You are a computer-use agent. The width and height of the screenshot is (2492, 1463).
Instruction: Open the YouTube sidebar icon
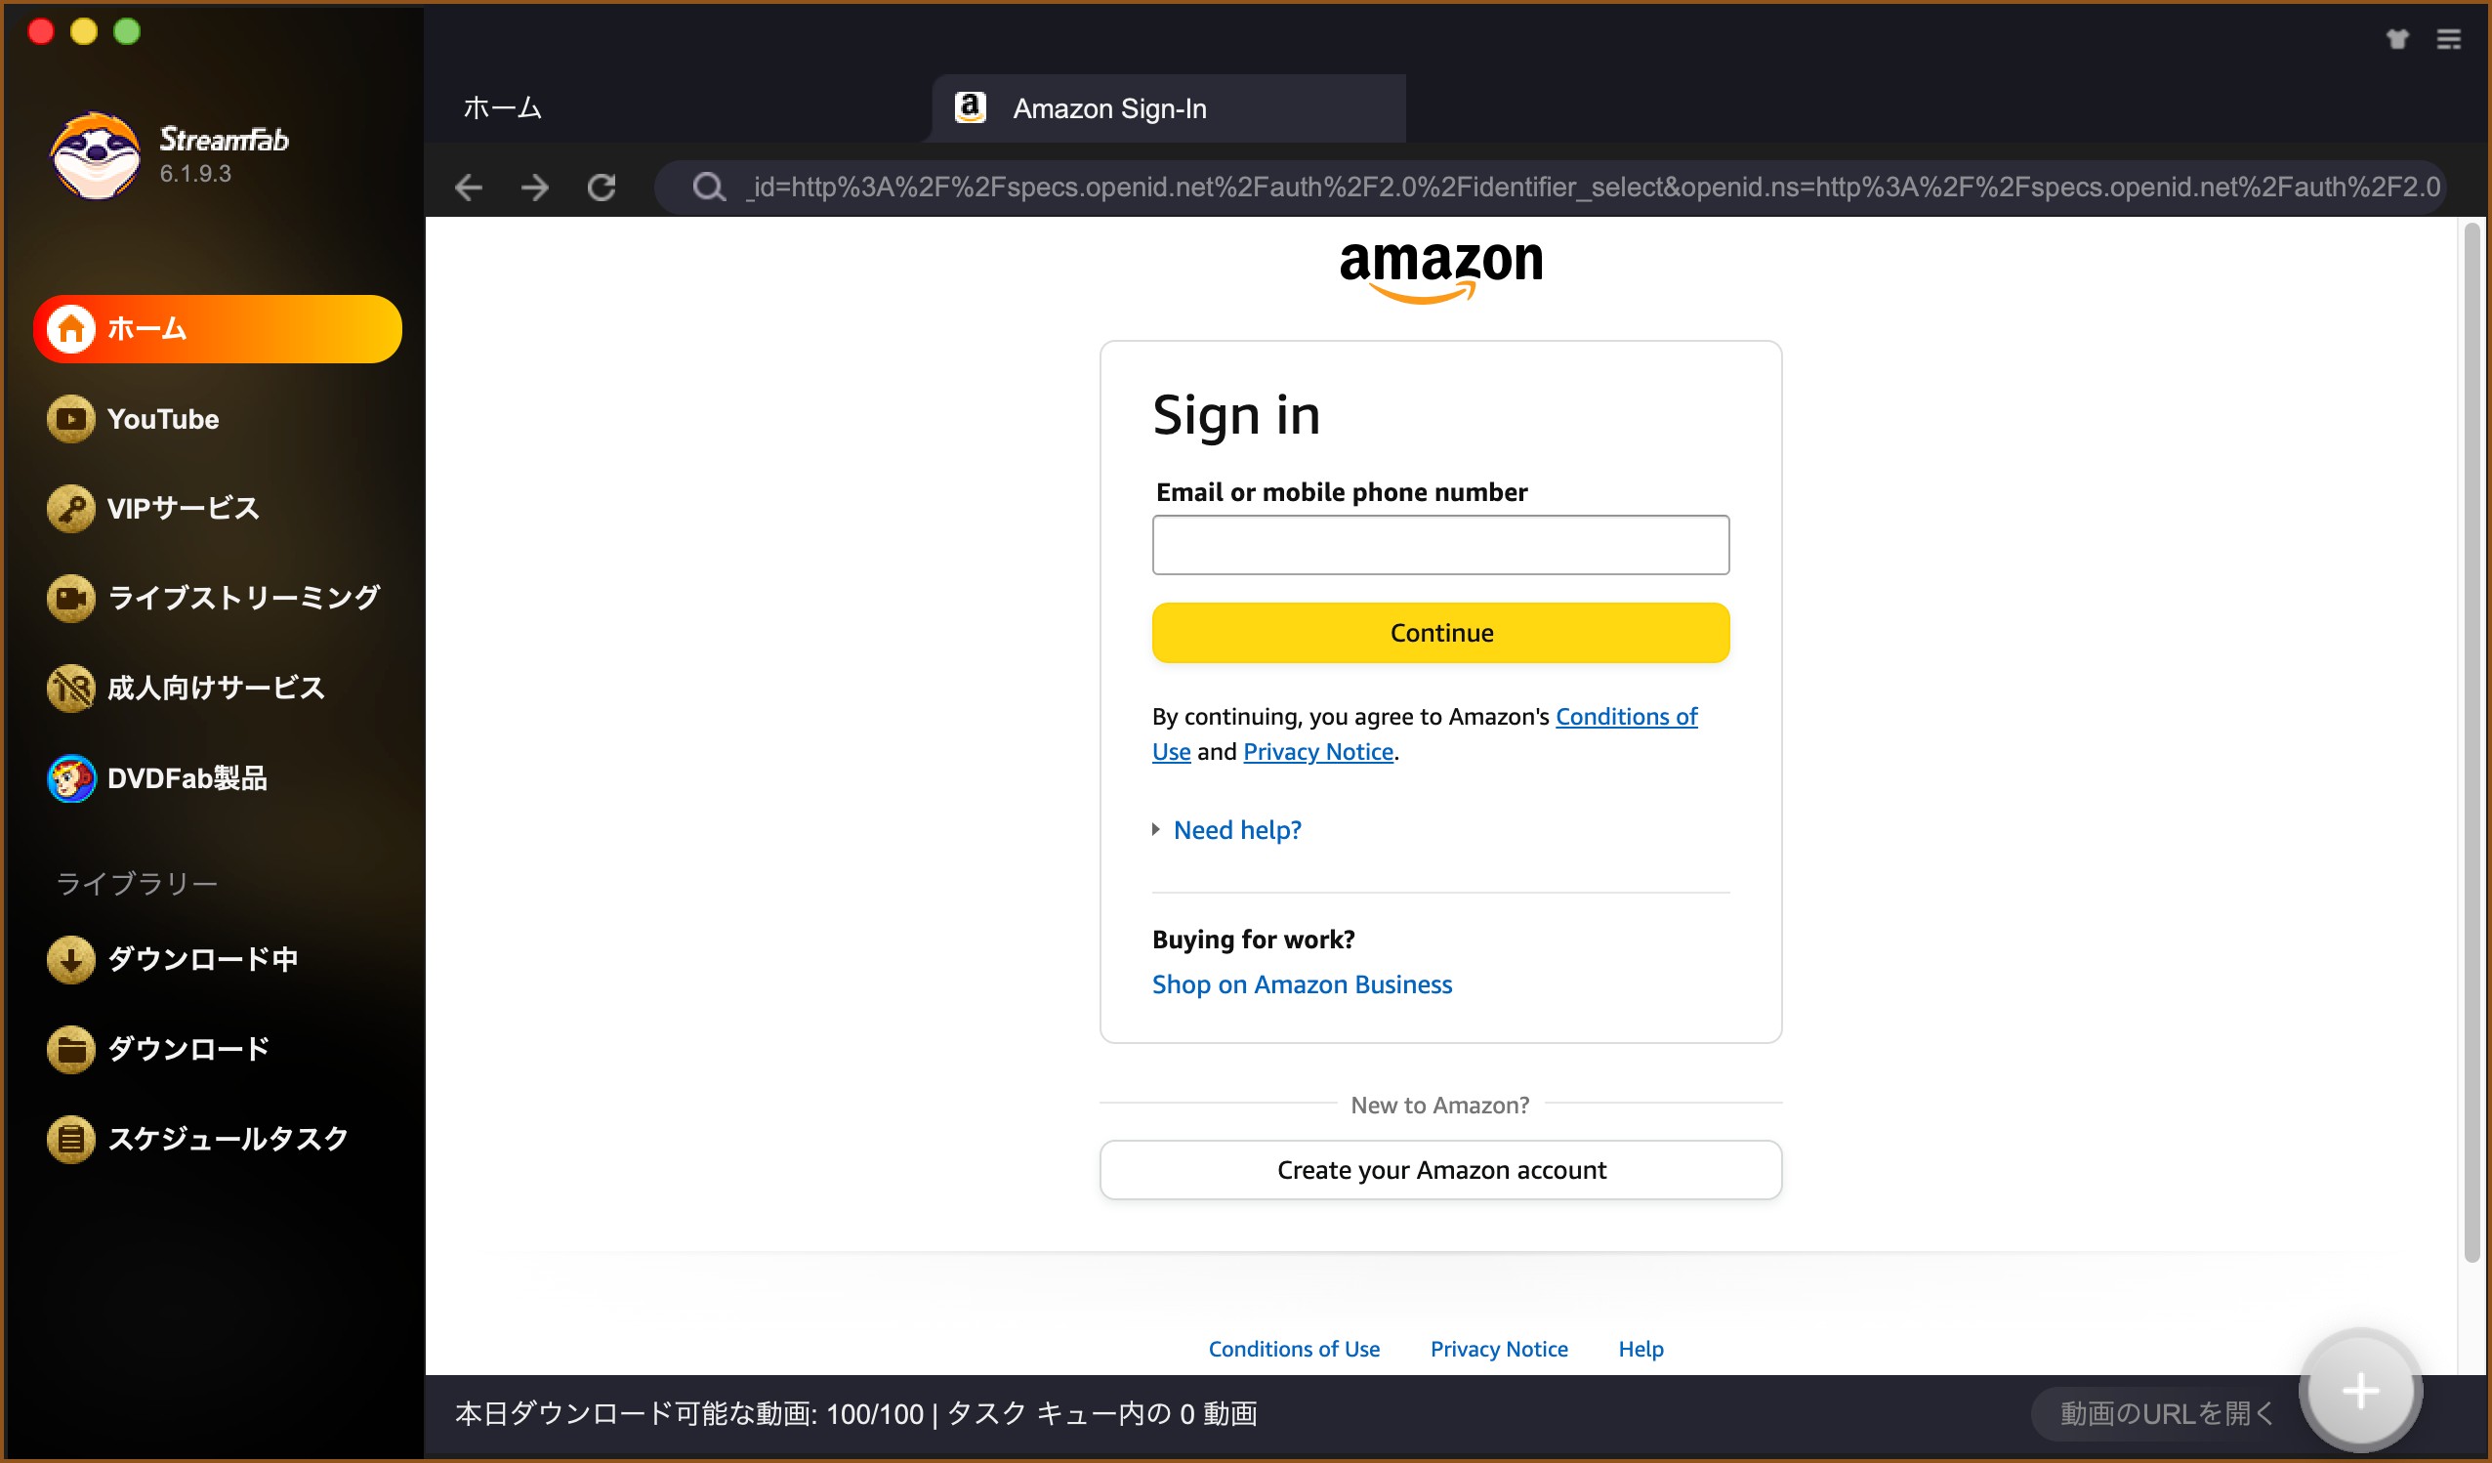tap(70, 418)
